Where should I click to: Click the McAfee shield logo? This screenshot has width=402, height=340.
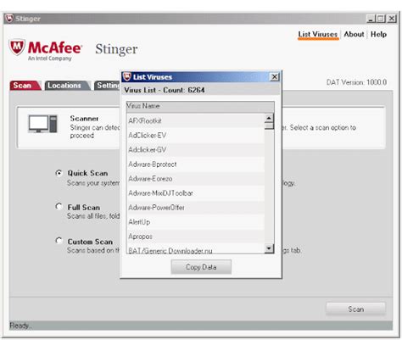[x=17, y=47]
